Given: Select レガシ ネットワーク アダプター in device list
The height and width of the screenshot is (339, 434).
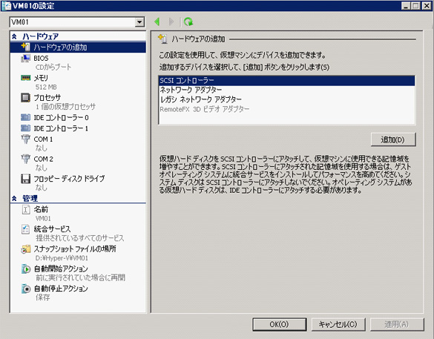Looking at the screenshot, I should point(286,99).
